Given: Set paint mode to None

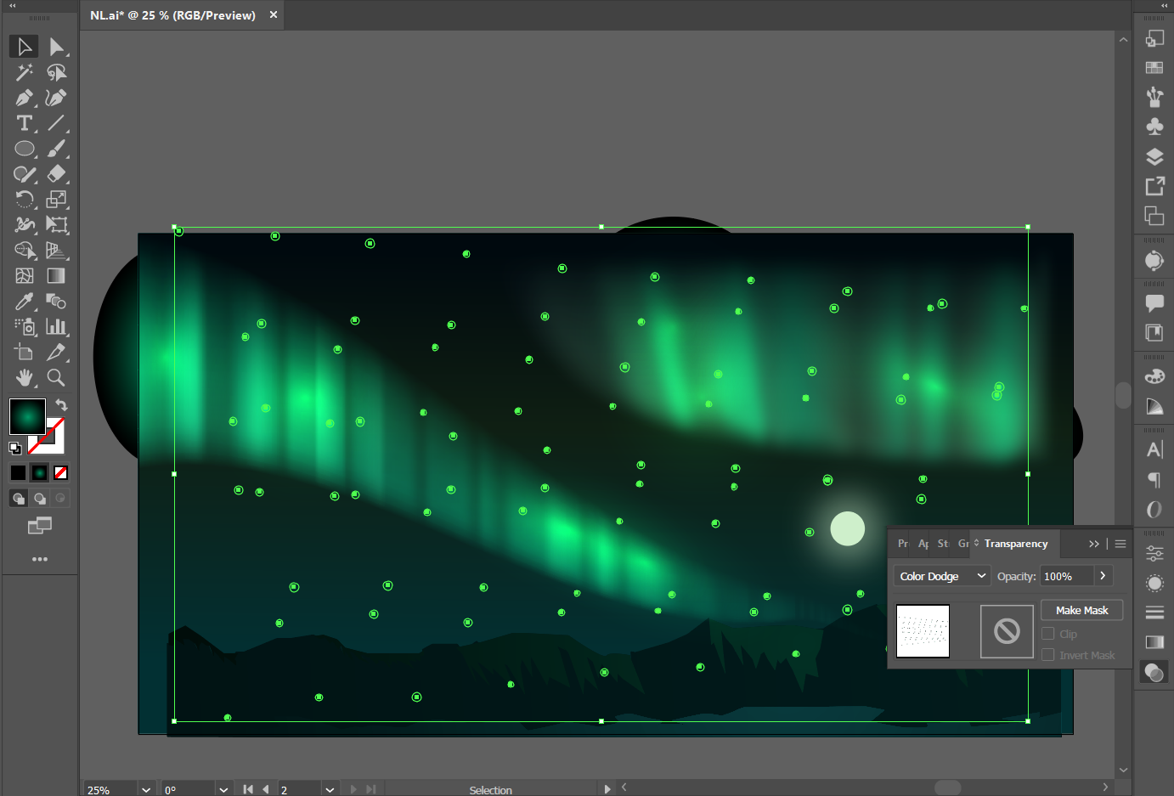Looking at the screenshot, I should (61, 473).
